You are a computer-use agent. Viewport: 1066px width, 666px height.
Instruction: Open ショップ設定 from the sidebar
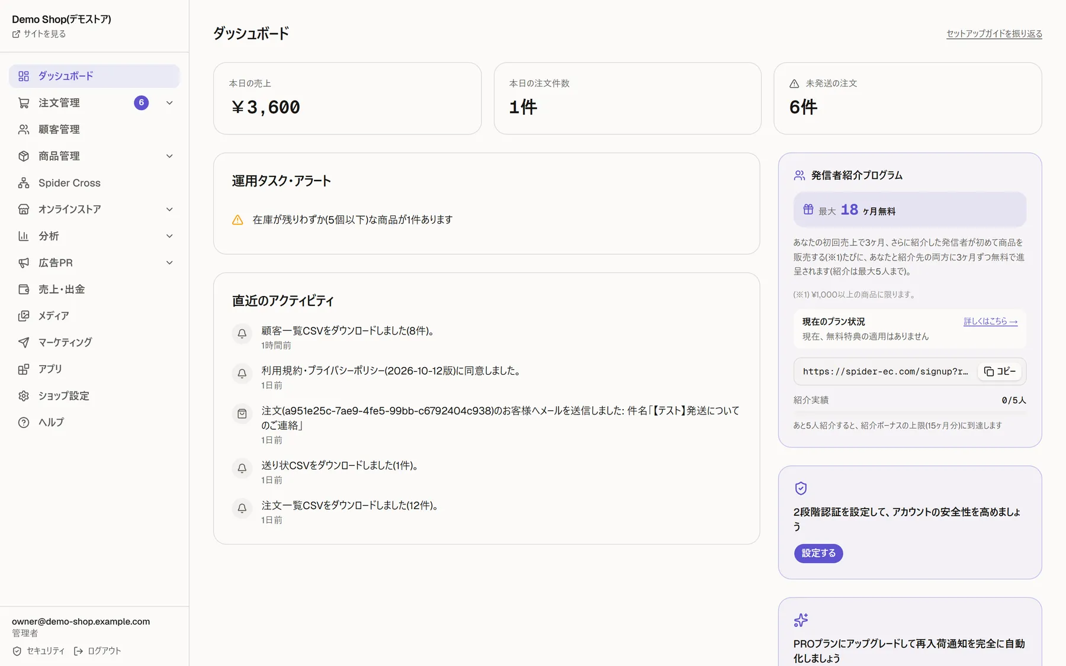point(94,396)
